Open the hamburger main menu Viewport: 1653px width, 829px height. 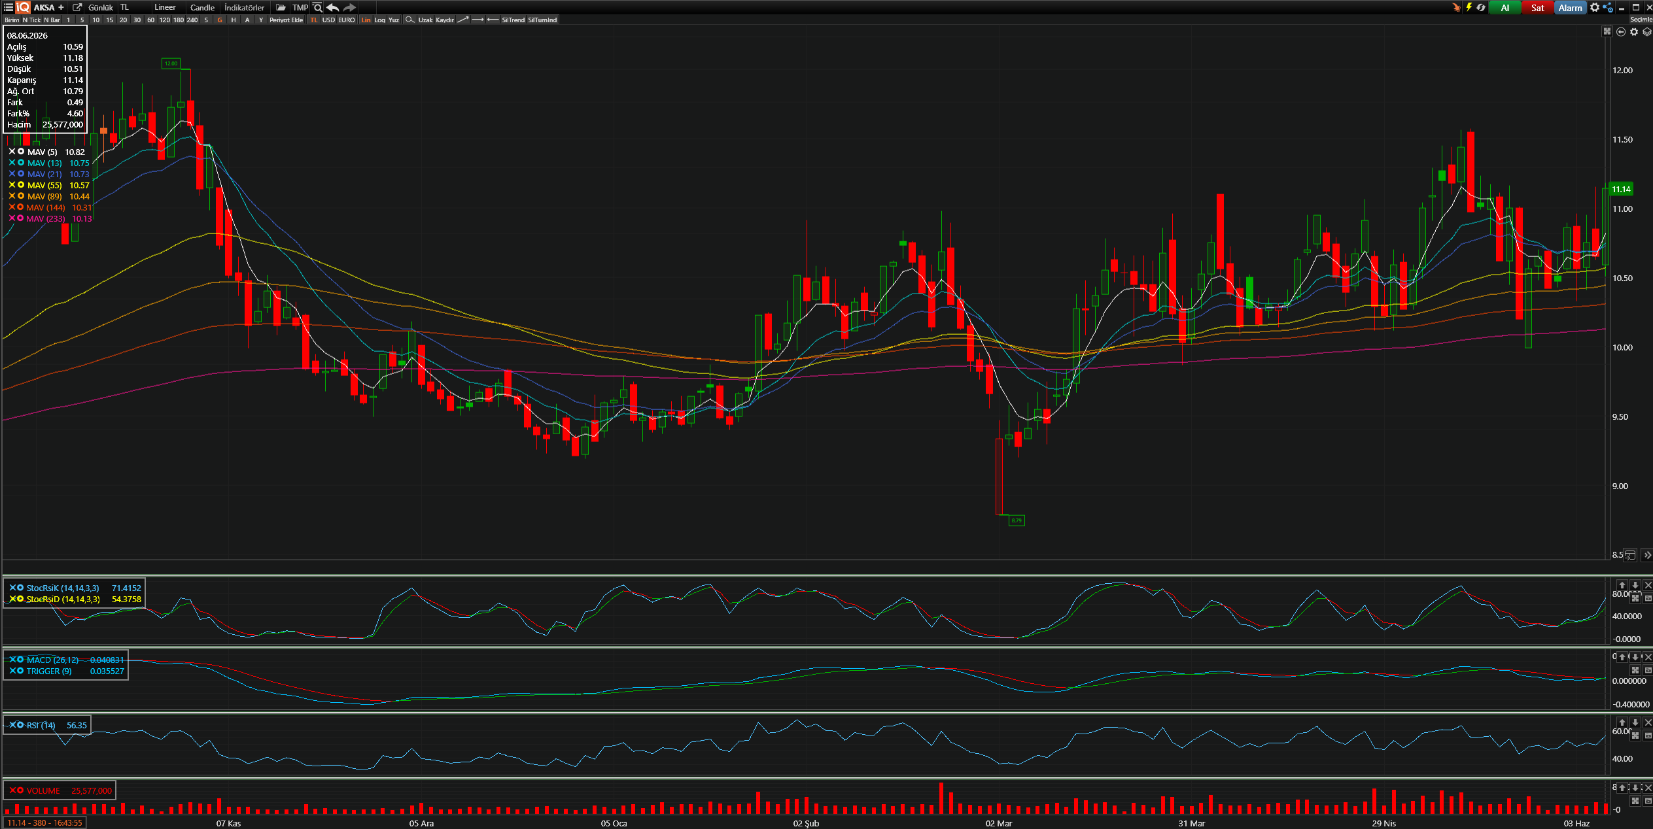[x=9, y=7]
